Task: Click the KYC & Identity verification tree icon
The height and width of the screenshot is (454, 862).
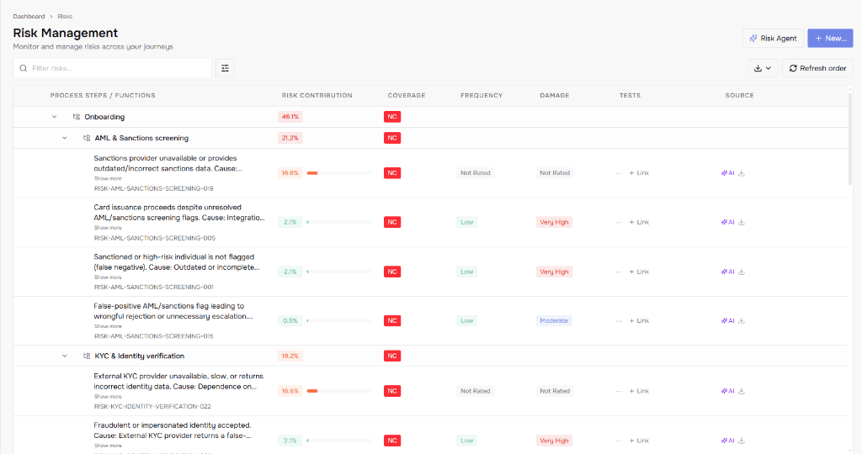Action: pyautogui.click(x=87, y=356)
